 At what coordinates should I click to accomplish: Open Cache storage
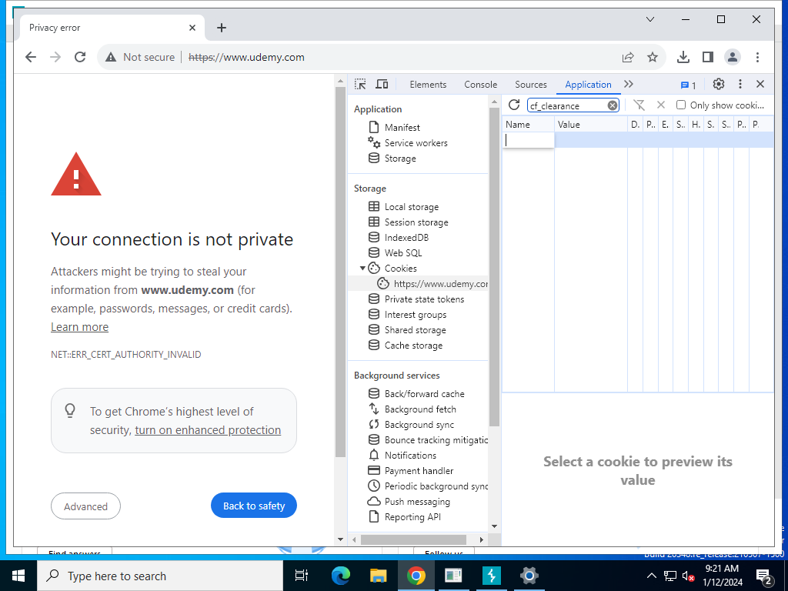click(x=413, y=346)
